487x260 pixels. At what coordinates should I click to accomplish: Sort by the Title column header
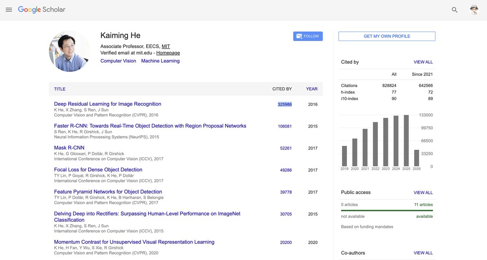60,89
